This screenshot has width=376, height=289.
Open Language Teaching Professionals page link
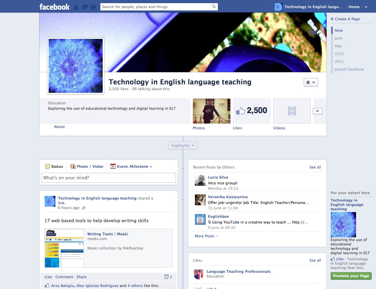[239, 271]
